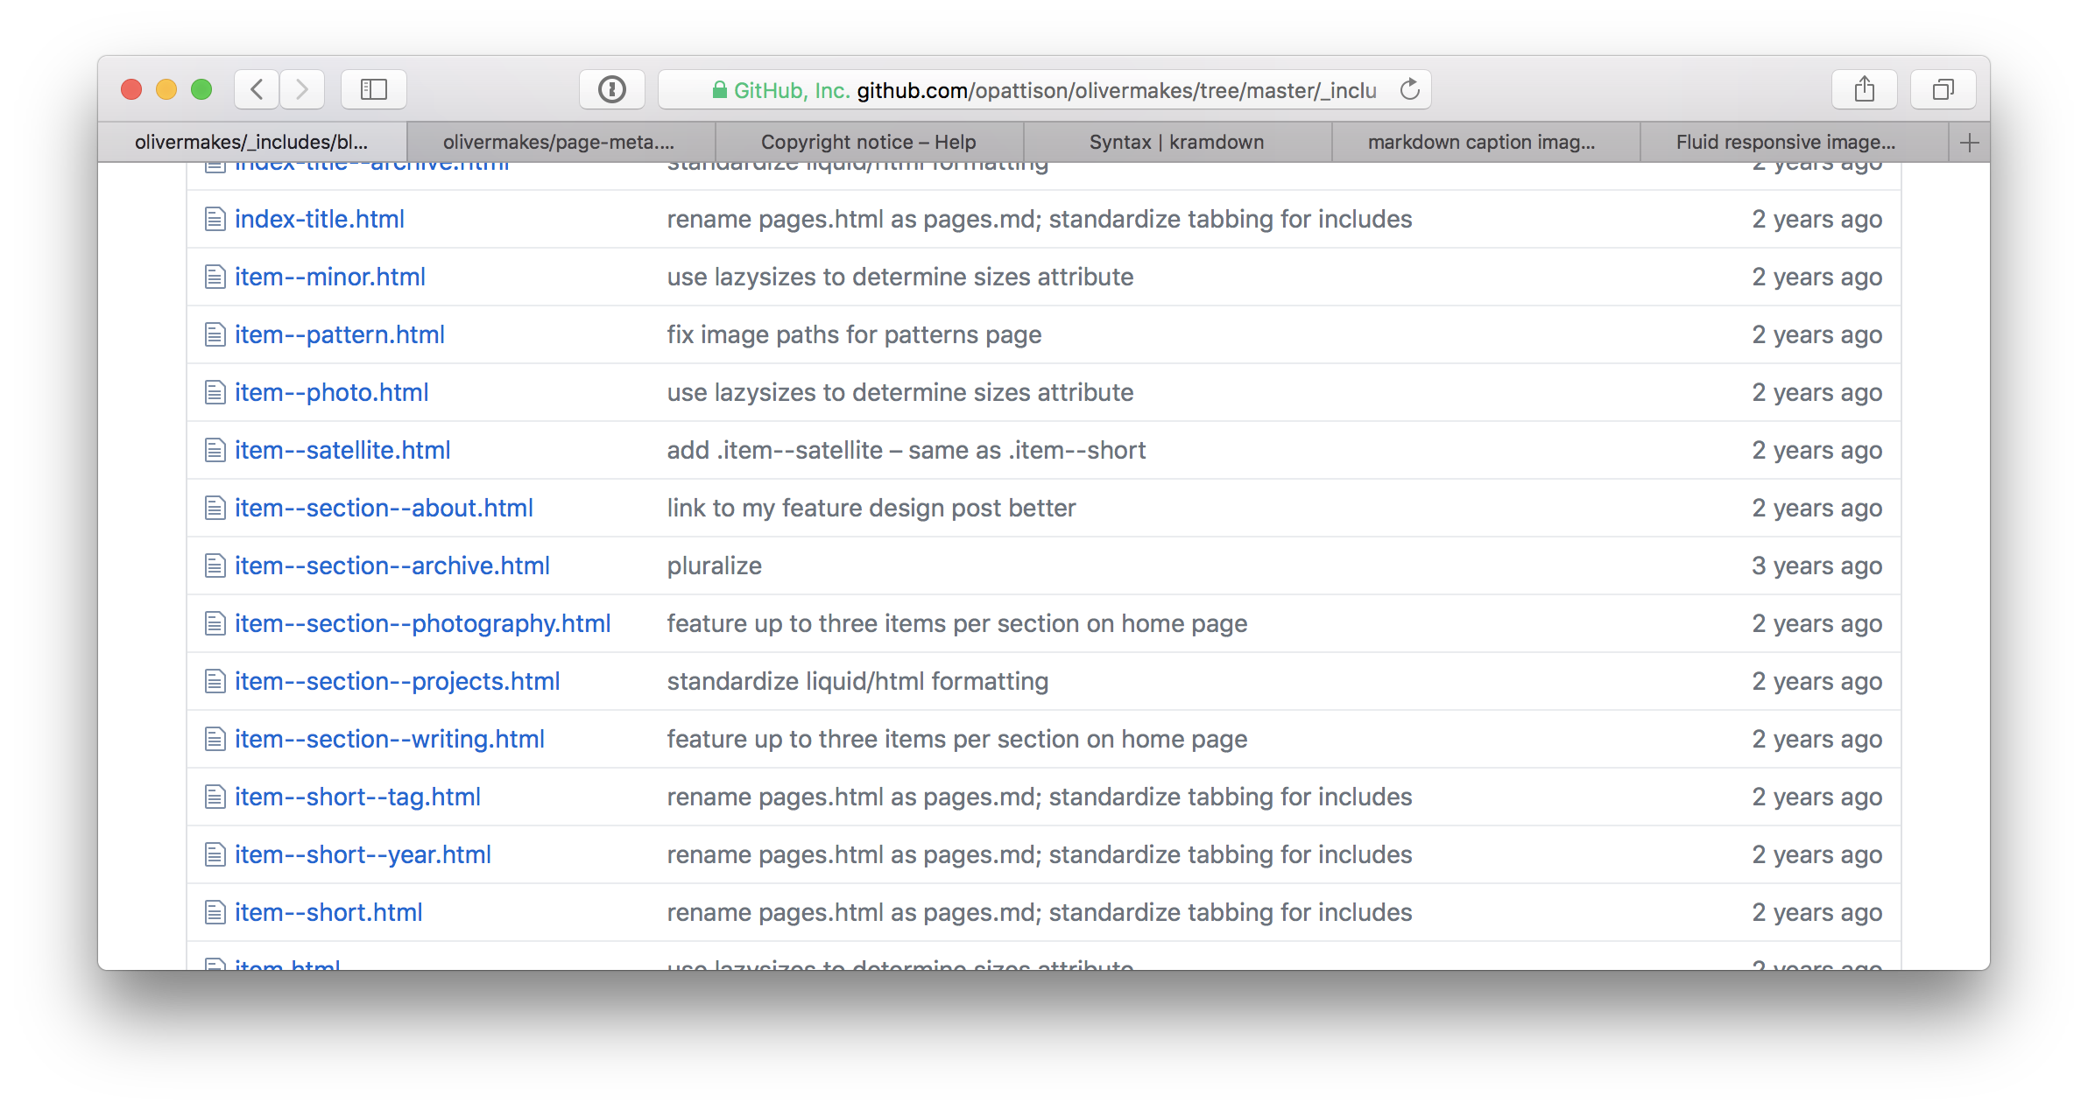Click the Safari forward navigation arrow
Image resolution: width=2088 pixels, height=1110 pixels.
coord(302,89)
